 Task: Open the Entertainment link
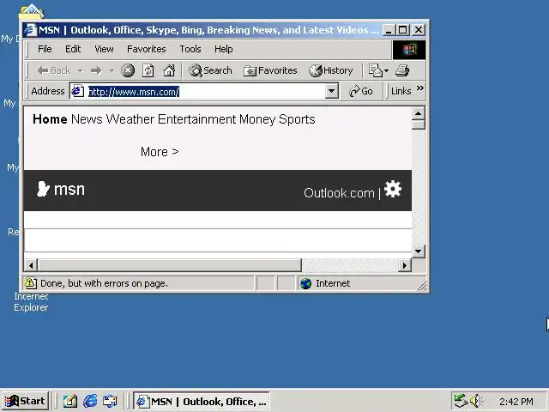pyautogui.click(x=196, y=119)
